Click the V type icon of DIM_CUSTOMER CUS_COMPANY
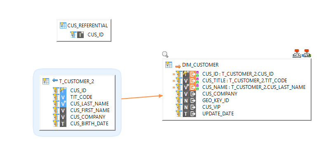 coord(186,93)
